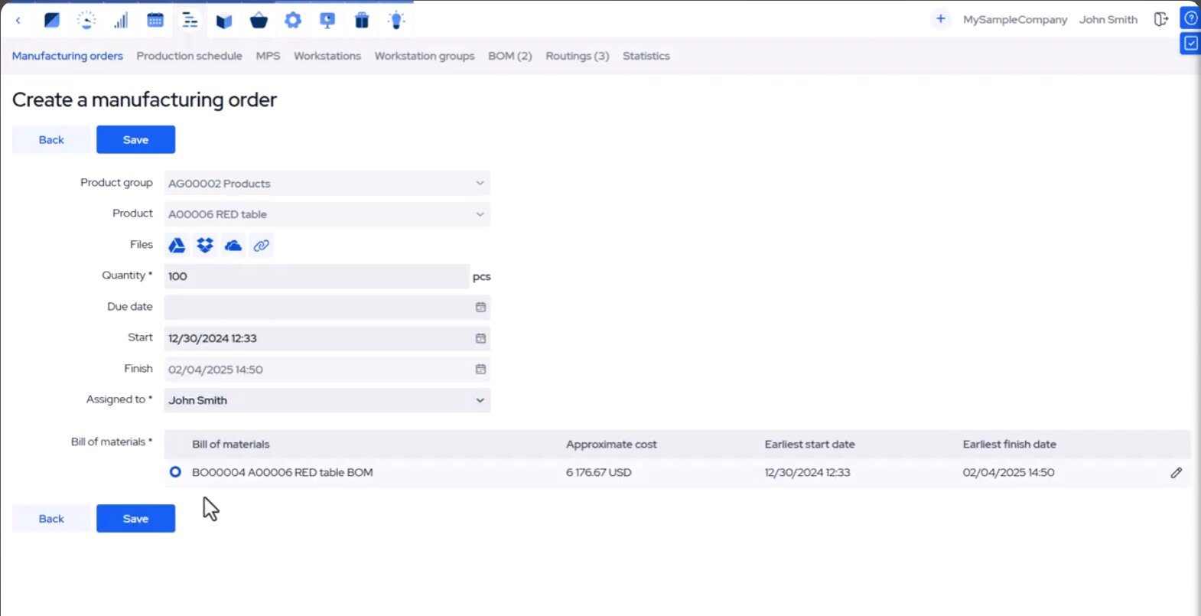
Task: Attach file from OneDrive cloud
Action: (233, 246)
